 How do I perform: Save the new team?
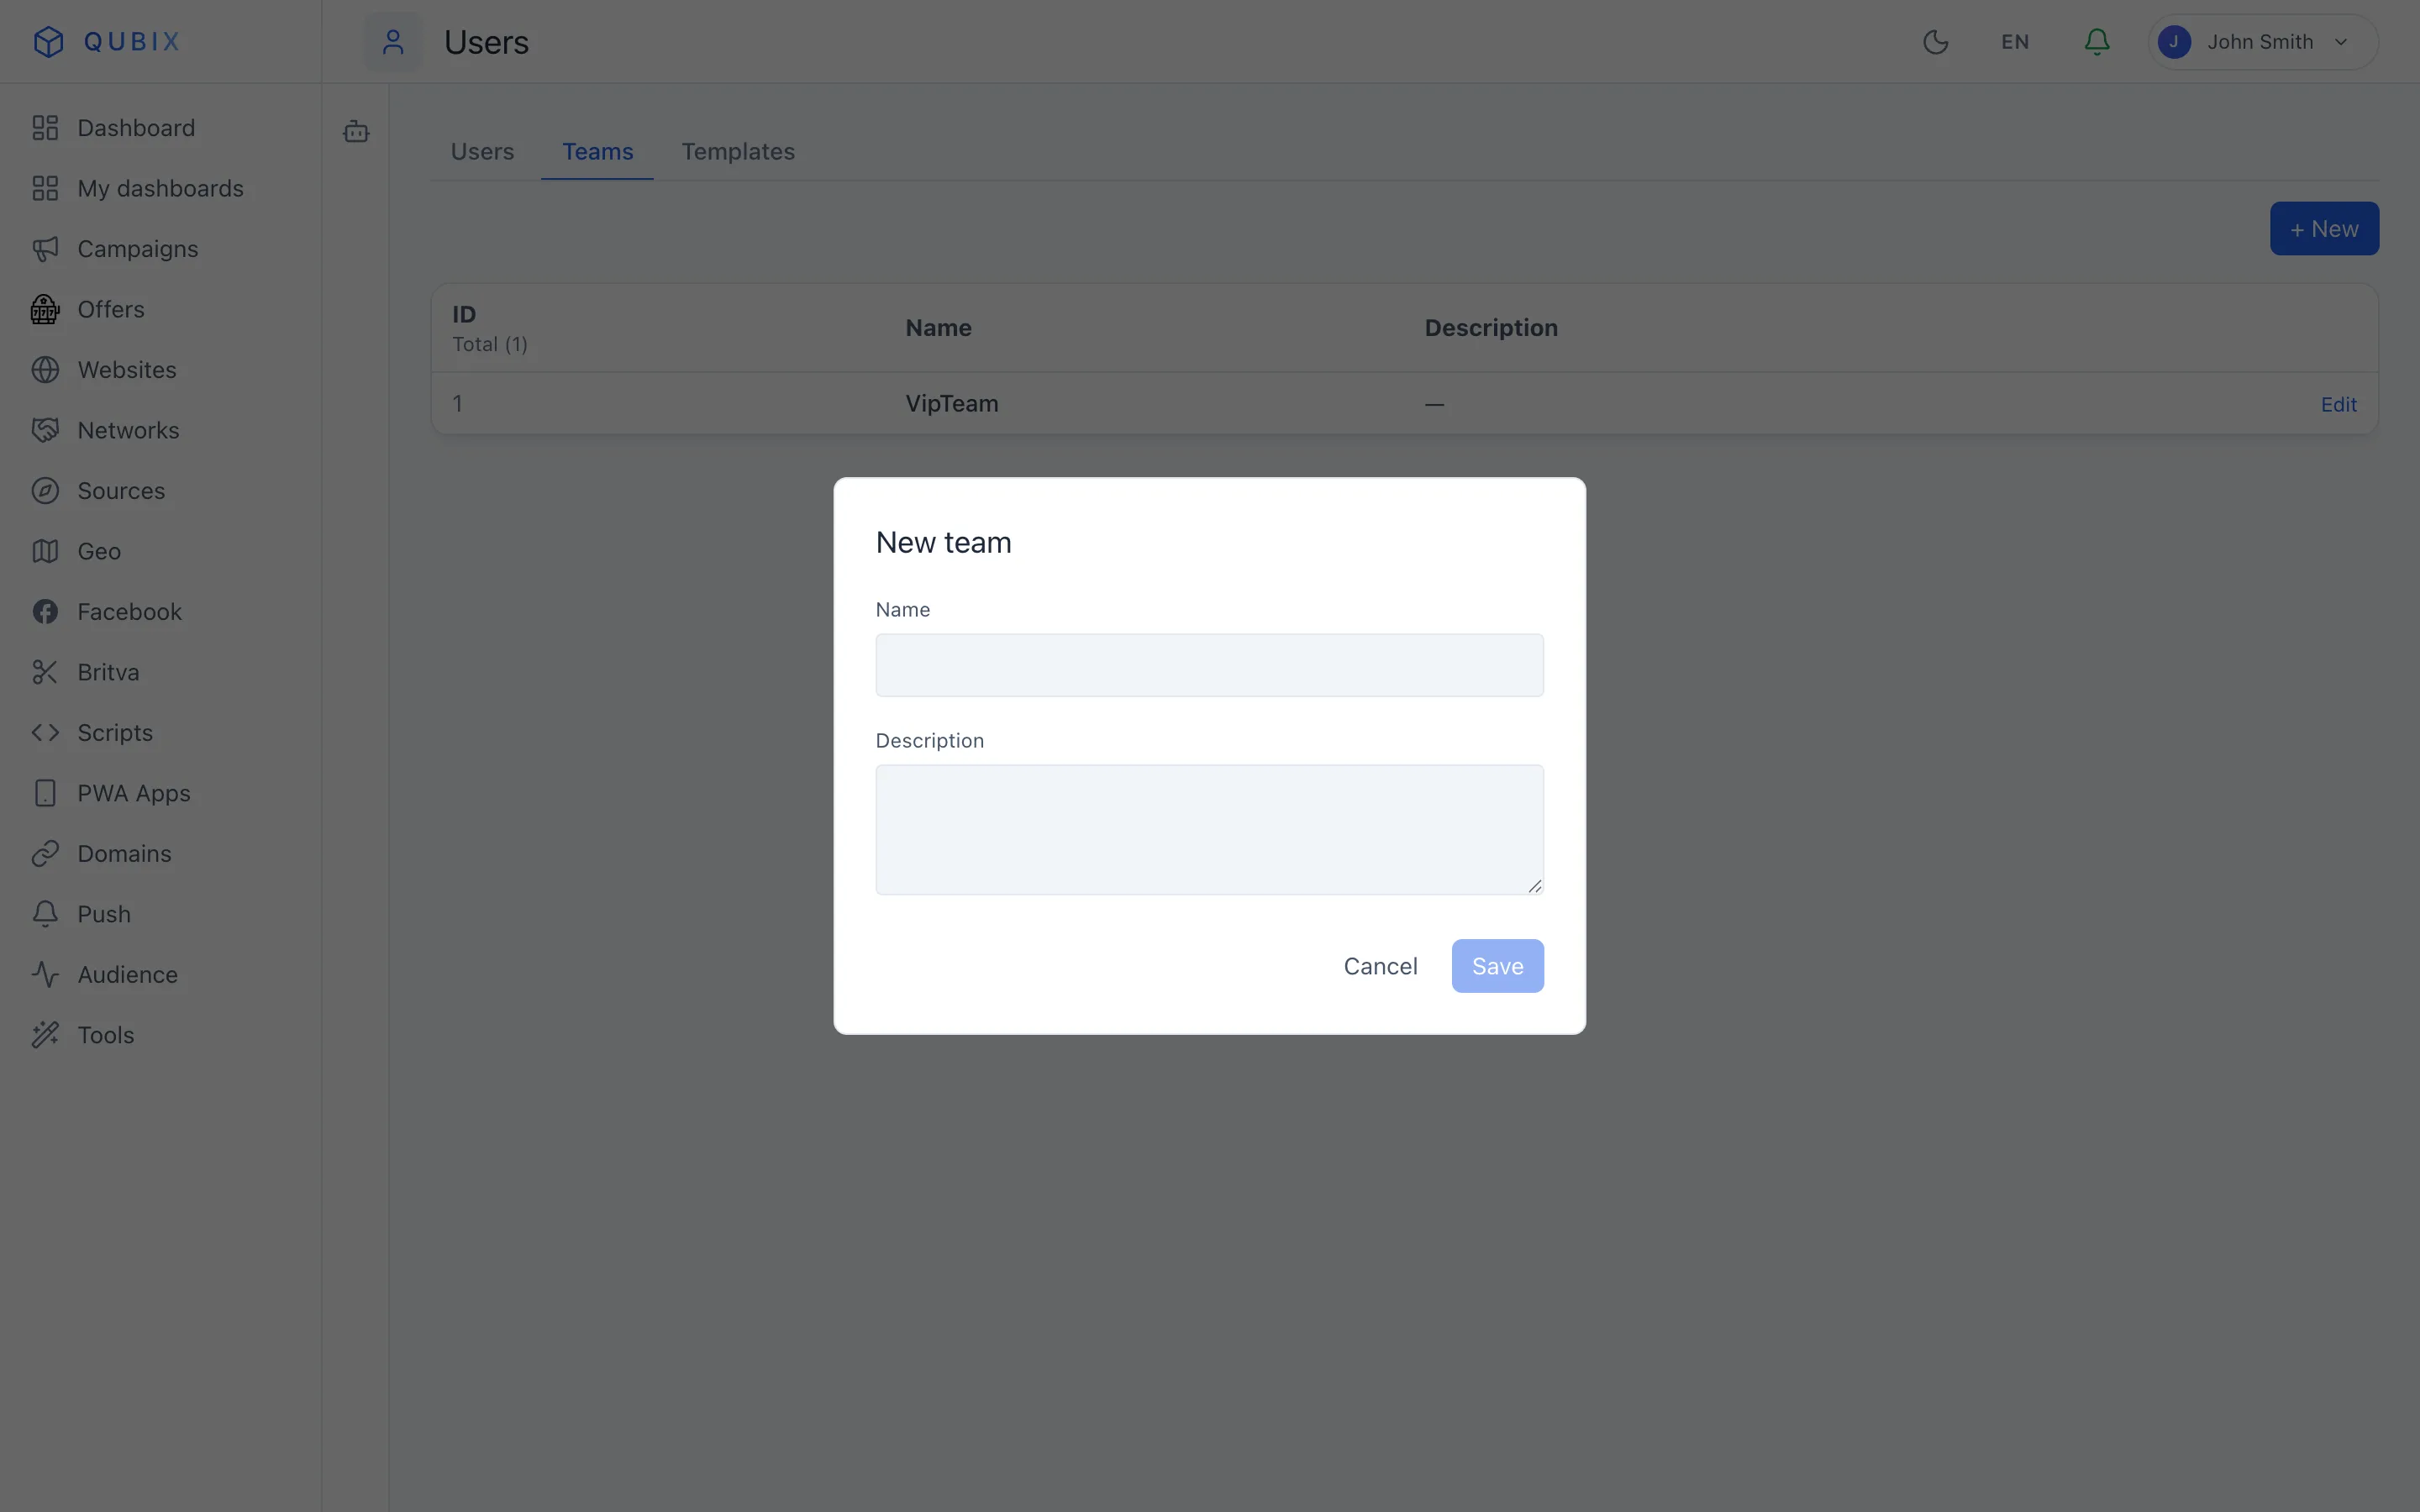pos(1497,966)
